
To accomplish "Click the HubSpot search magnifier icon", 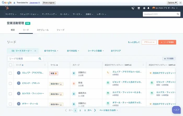I will pos(178,14).
